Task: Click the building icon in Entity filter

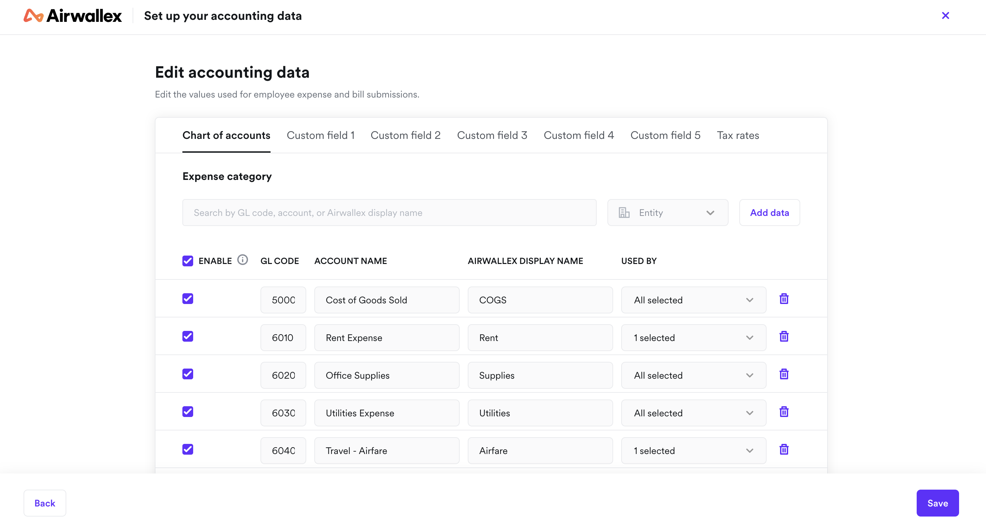Action: click(624, 212)
